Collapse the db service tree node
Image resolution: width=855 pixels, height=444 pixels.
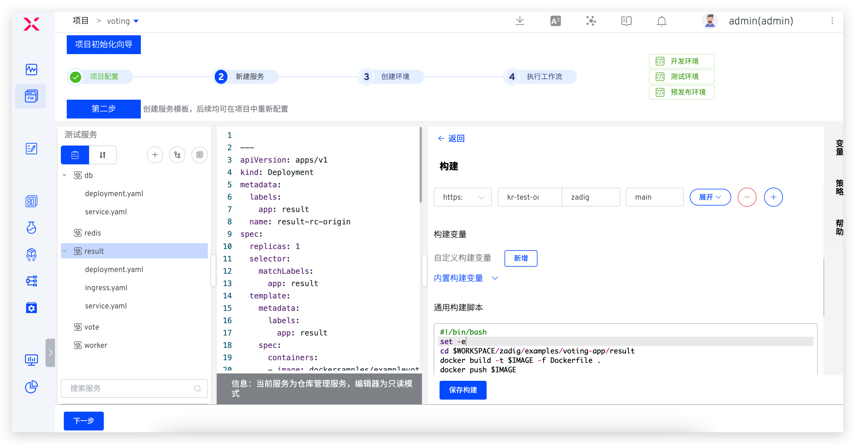[x=64, y=175]
